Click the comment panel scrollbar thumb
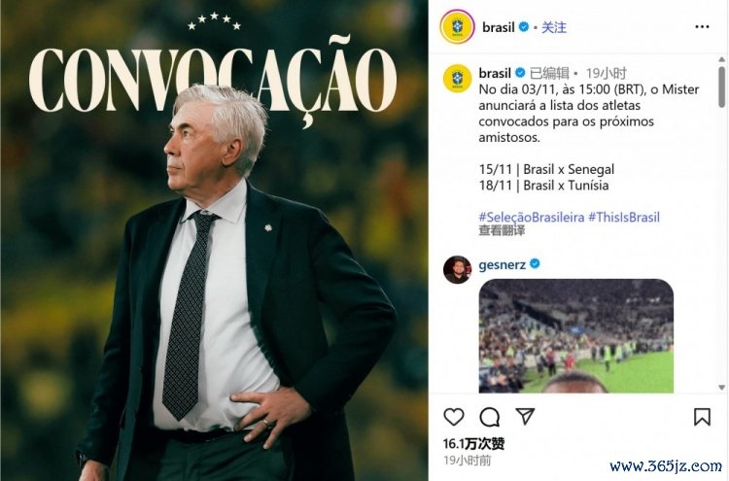Viewport: 729px width, 481px height. [x=721, y=86]
